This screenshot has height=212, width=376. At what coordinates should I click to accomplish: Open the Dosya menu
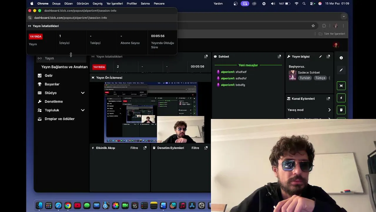[x=56, y=4]
